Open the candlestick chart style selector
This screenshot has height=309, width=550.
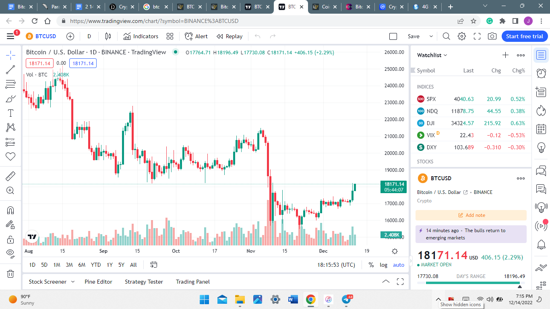(108, 36)
